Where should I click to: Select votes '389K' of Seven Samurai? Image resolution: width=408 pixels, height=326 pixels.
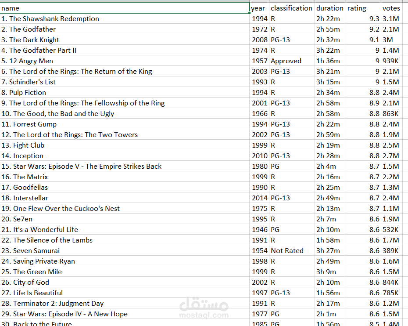pyautogui.click(x=392, y=251)
